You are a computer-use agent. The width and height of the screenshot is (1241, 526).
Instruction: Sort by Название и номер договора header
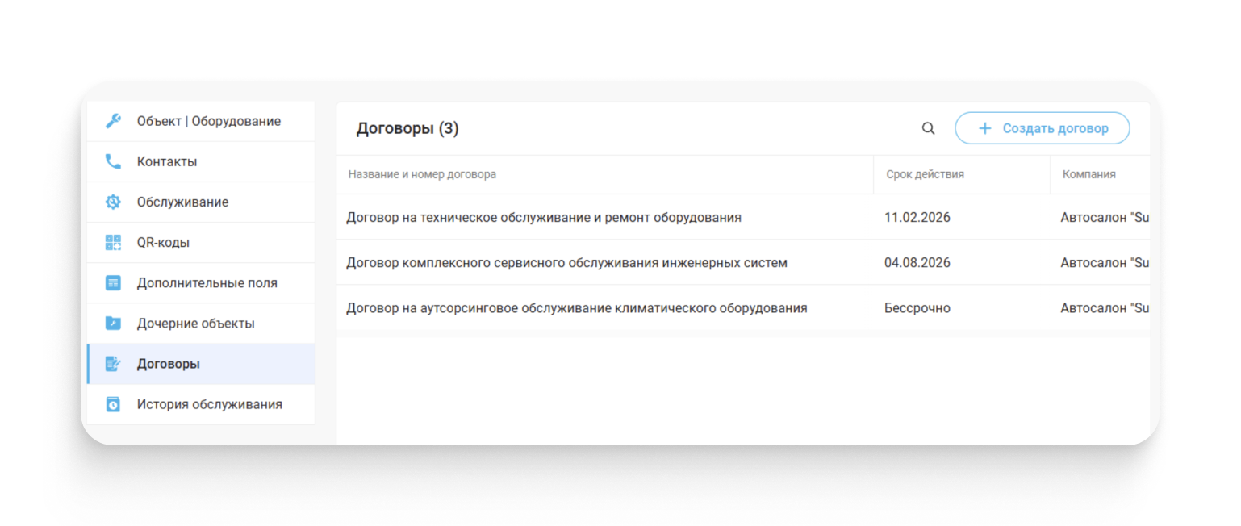coord(422,174)
